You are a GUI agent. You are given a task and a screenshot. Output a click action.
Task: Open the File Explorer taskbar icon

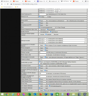tap(74, 94)
